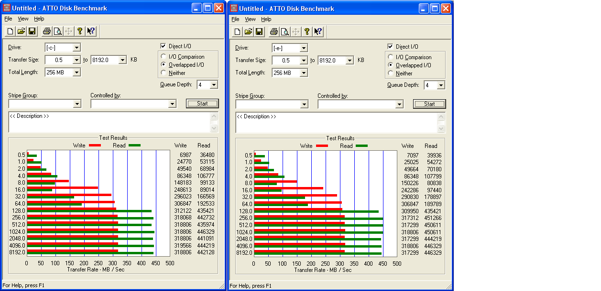Viewport: 601px width, 291px height.
Task: Click Open folder icon in right window
Action: [248, 32]
